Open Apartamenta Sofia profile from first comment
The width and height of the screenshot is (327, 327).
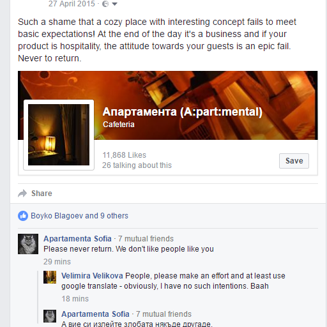pos(77,239)
